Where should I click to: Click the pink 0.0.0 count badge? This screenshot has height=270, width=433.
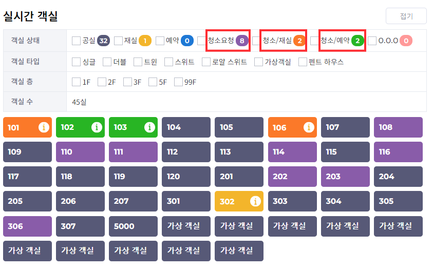tap(406, 41)
